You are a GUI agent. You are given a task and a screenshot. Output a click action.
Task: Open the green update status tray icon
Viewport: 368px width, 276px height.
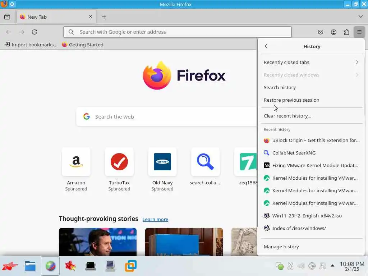coord(280,266)
